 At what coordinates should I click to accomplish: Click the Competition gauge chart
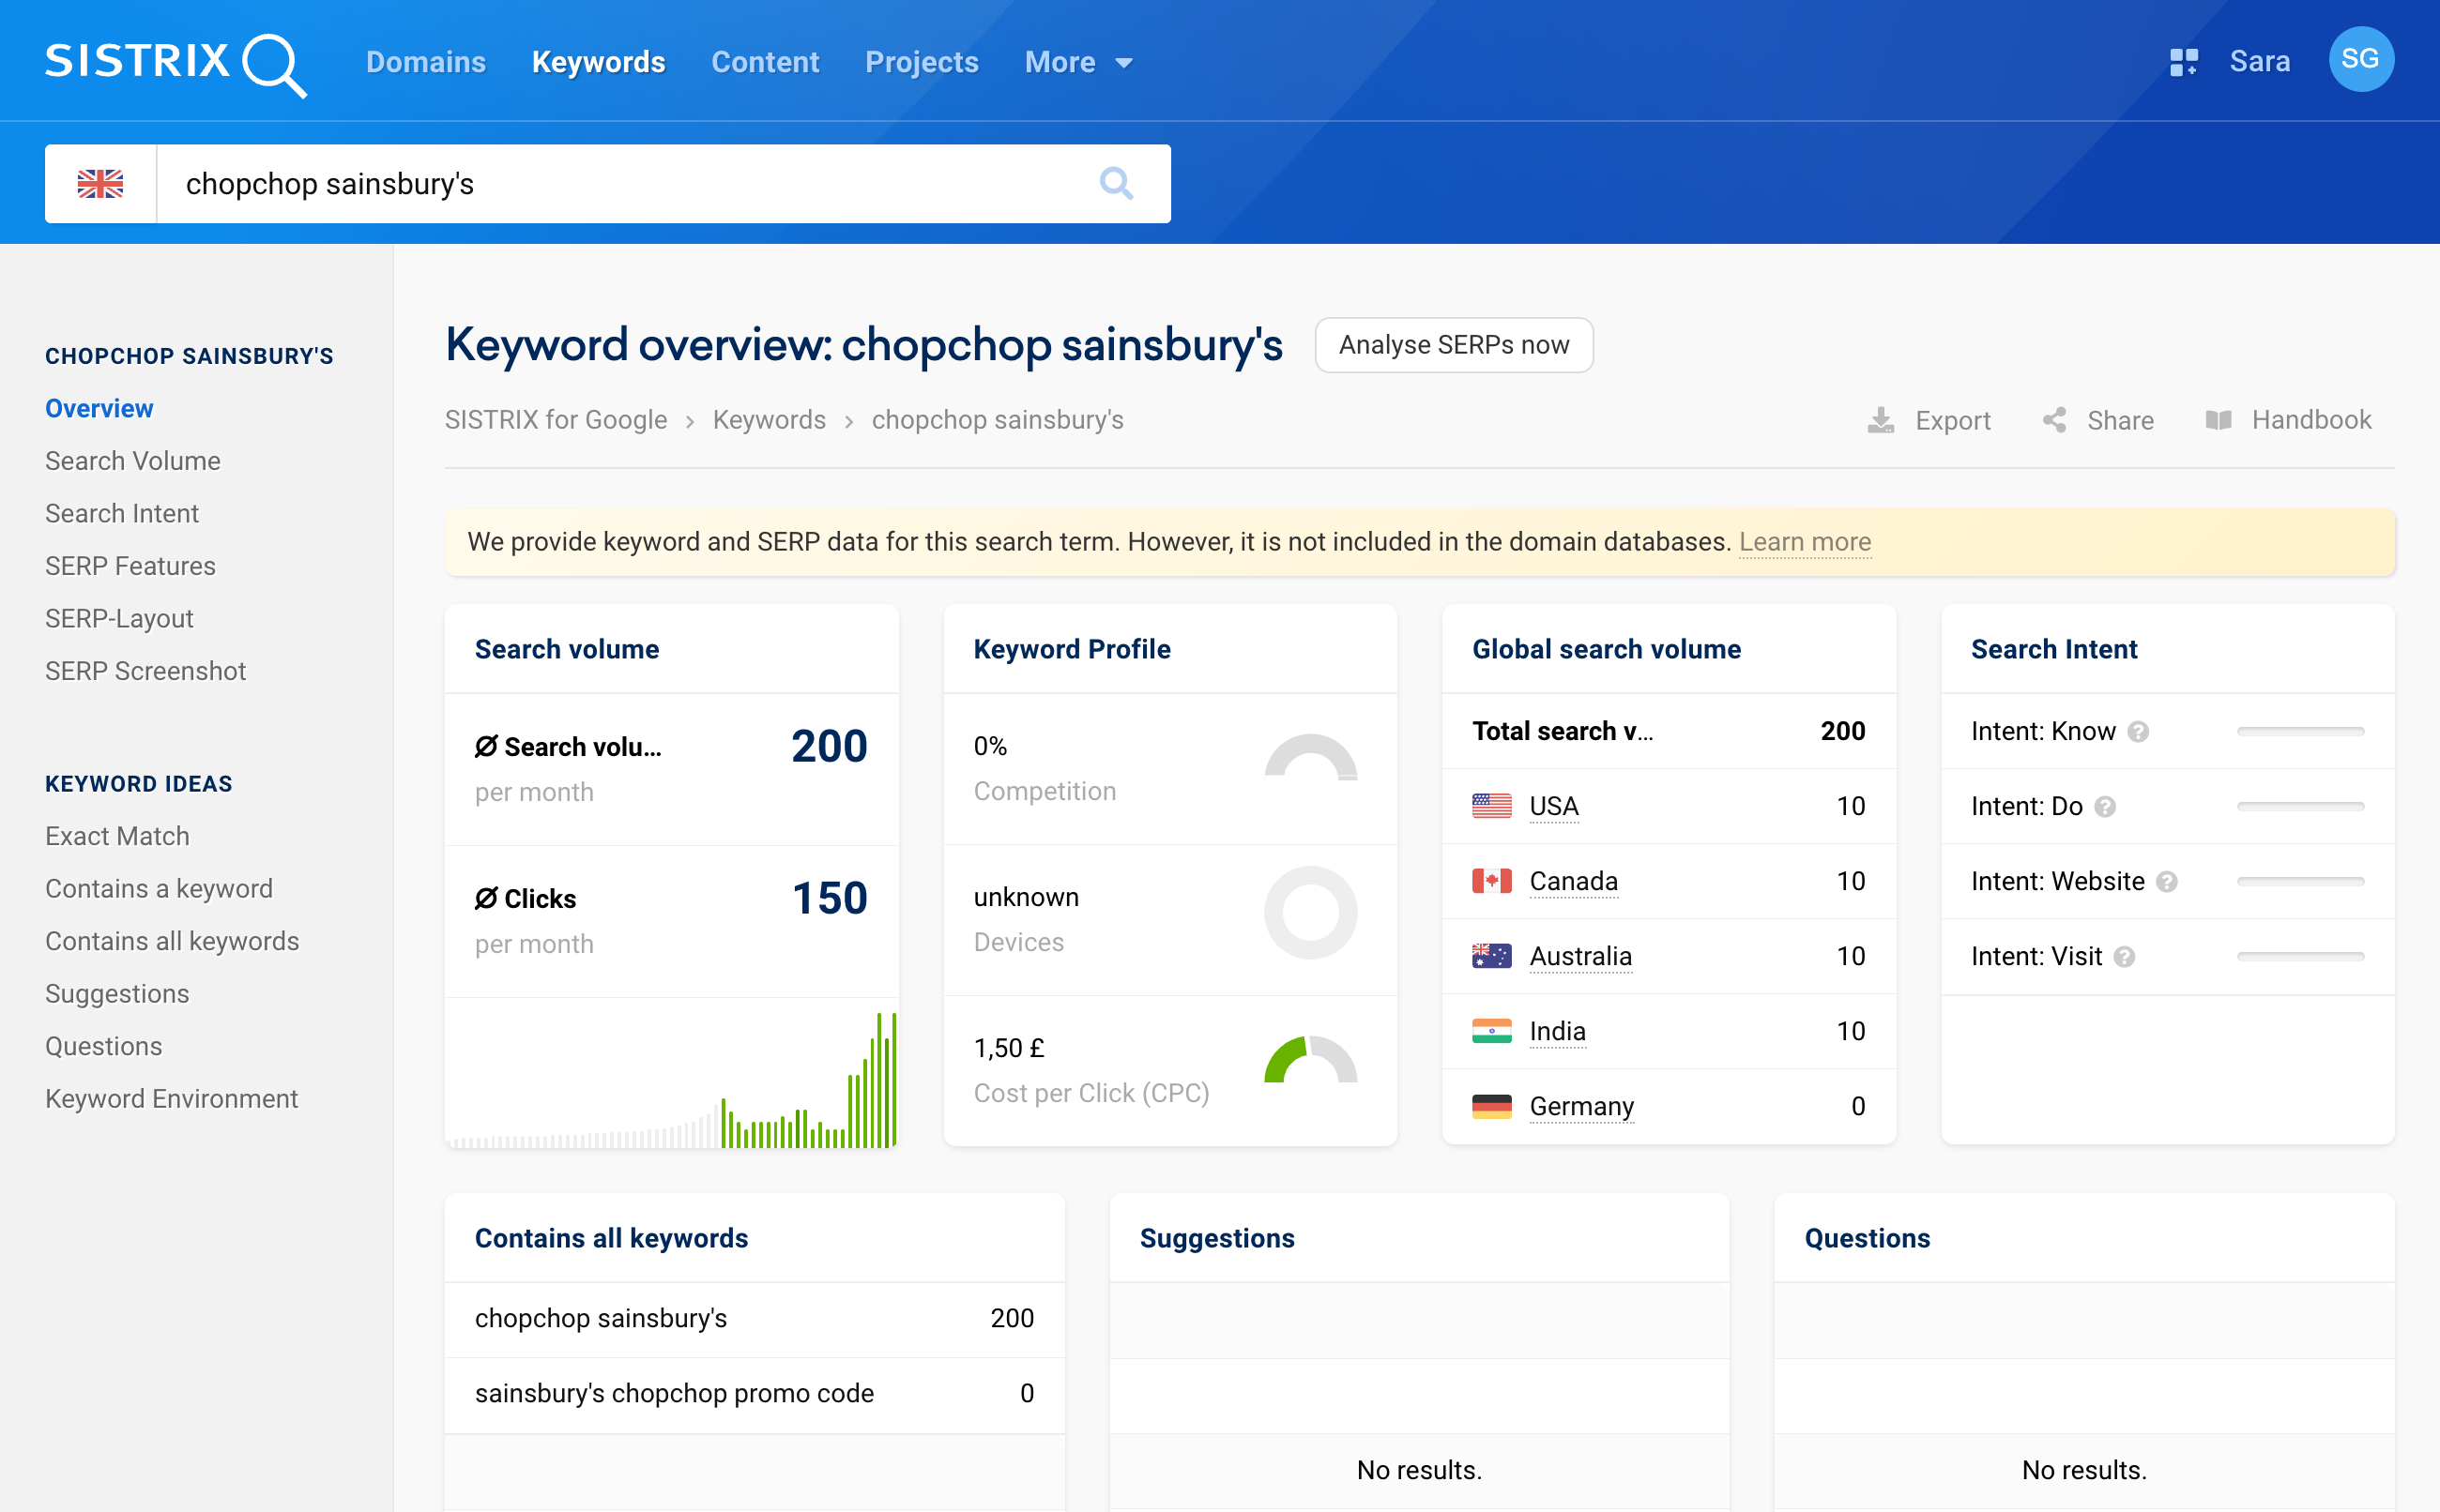(1310, 758)
